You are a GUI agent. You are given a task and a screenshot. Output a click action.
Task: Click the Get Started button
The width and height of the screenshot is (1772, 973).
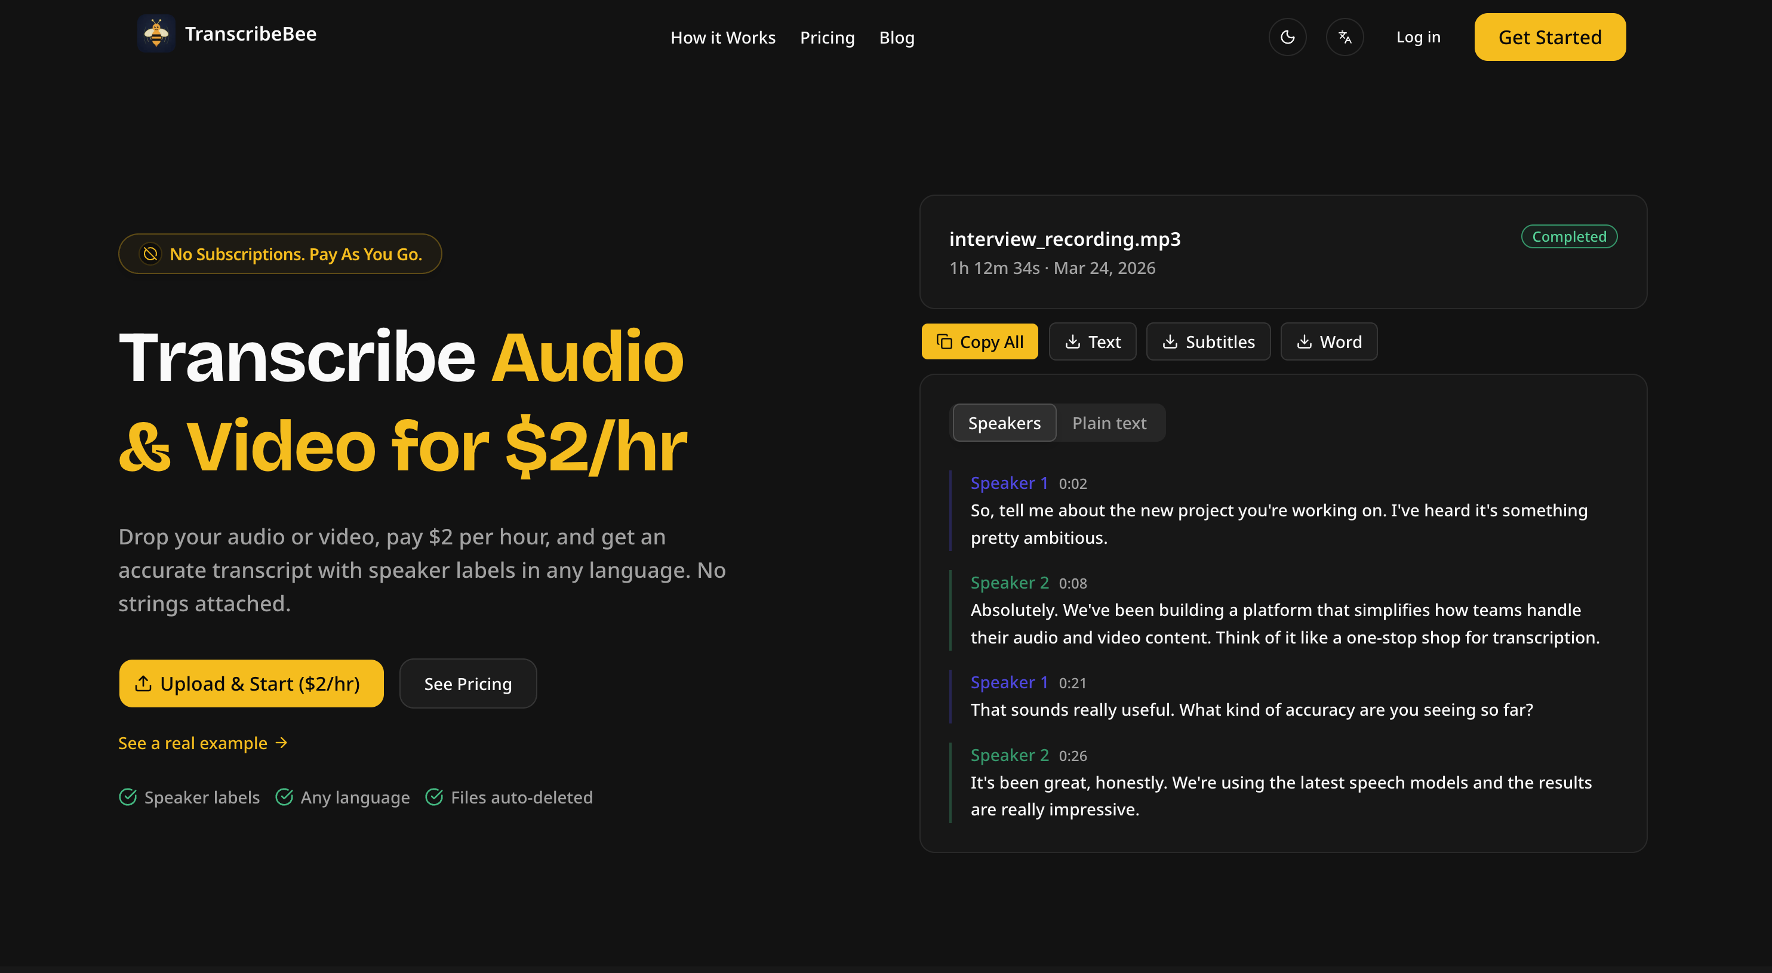1549,37
